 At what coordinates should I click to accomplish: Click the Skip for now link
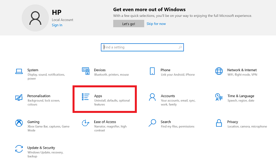[x=156, y=24]
